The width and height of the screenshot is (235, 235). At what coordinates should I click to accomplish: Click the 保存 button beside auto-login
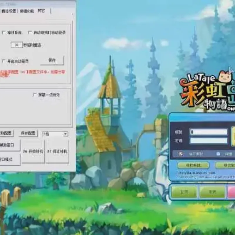(52, 60)
